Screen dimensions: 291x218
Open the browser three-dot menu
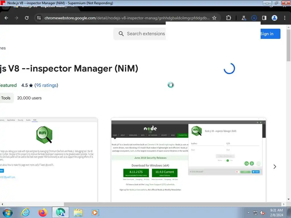coord(285,18)
